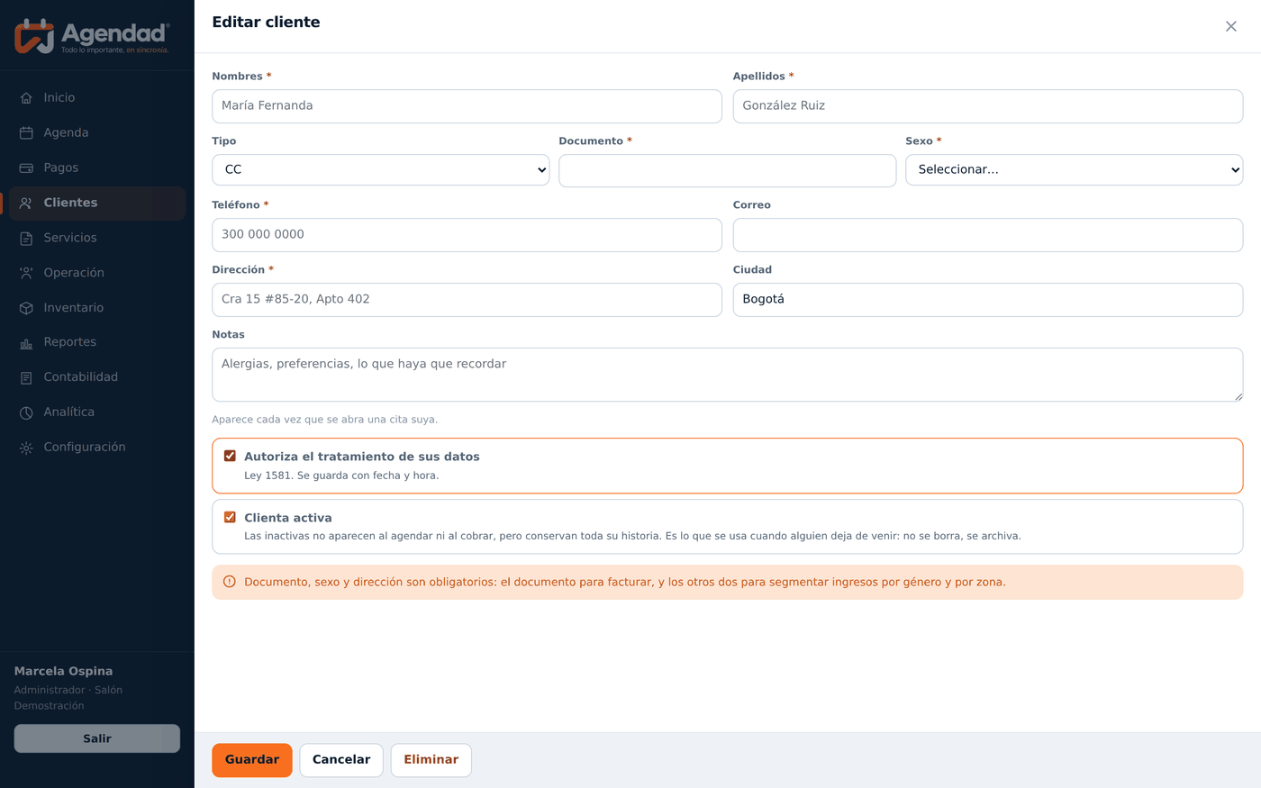
Task: Click into the Correo field
Action: coord(987,235)
